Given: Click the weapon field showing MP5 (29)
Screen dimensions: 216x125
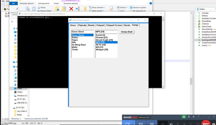Looking at the screenshot, I should (106, 32).
